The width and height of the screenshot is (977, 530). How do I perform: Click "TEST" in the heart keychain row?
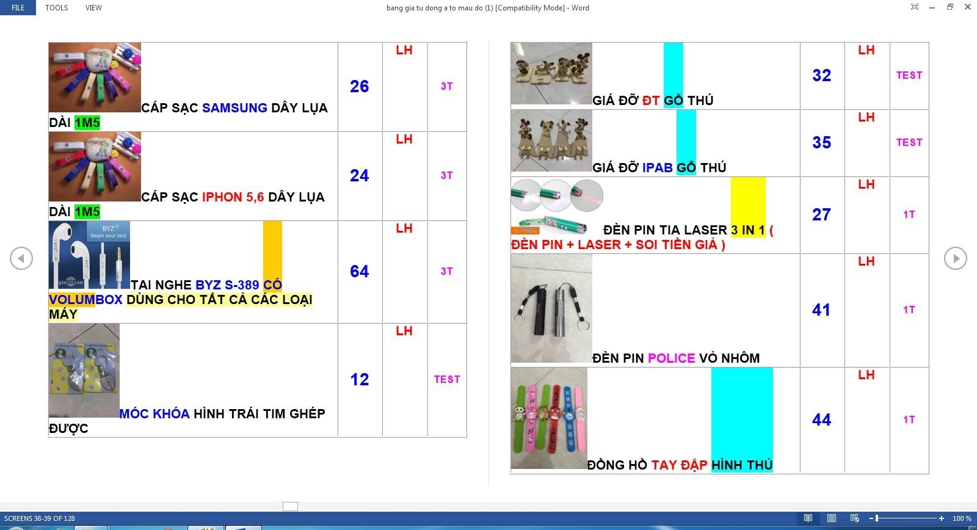[447, 380]
